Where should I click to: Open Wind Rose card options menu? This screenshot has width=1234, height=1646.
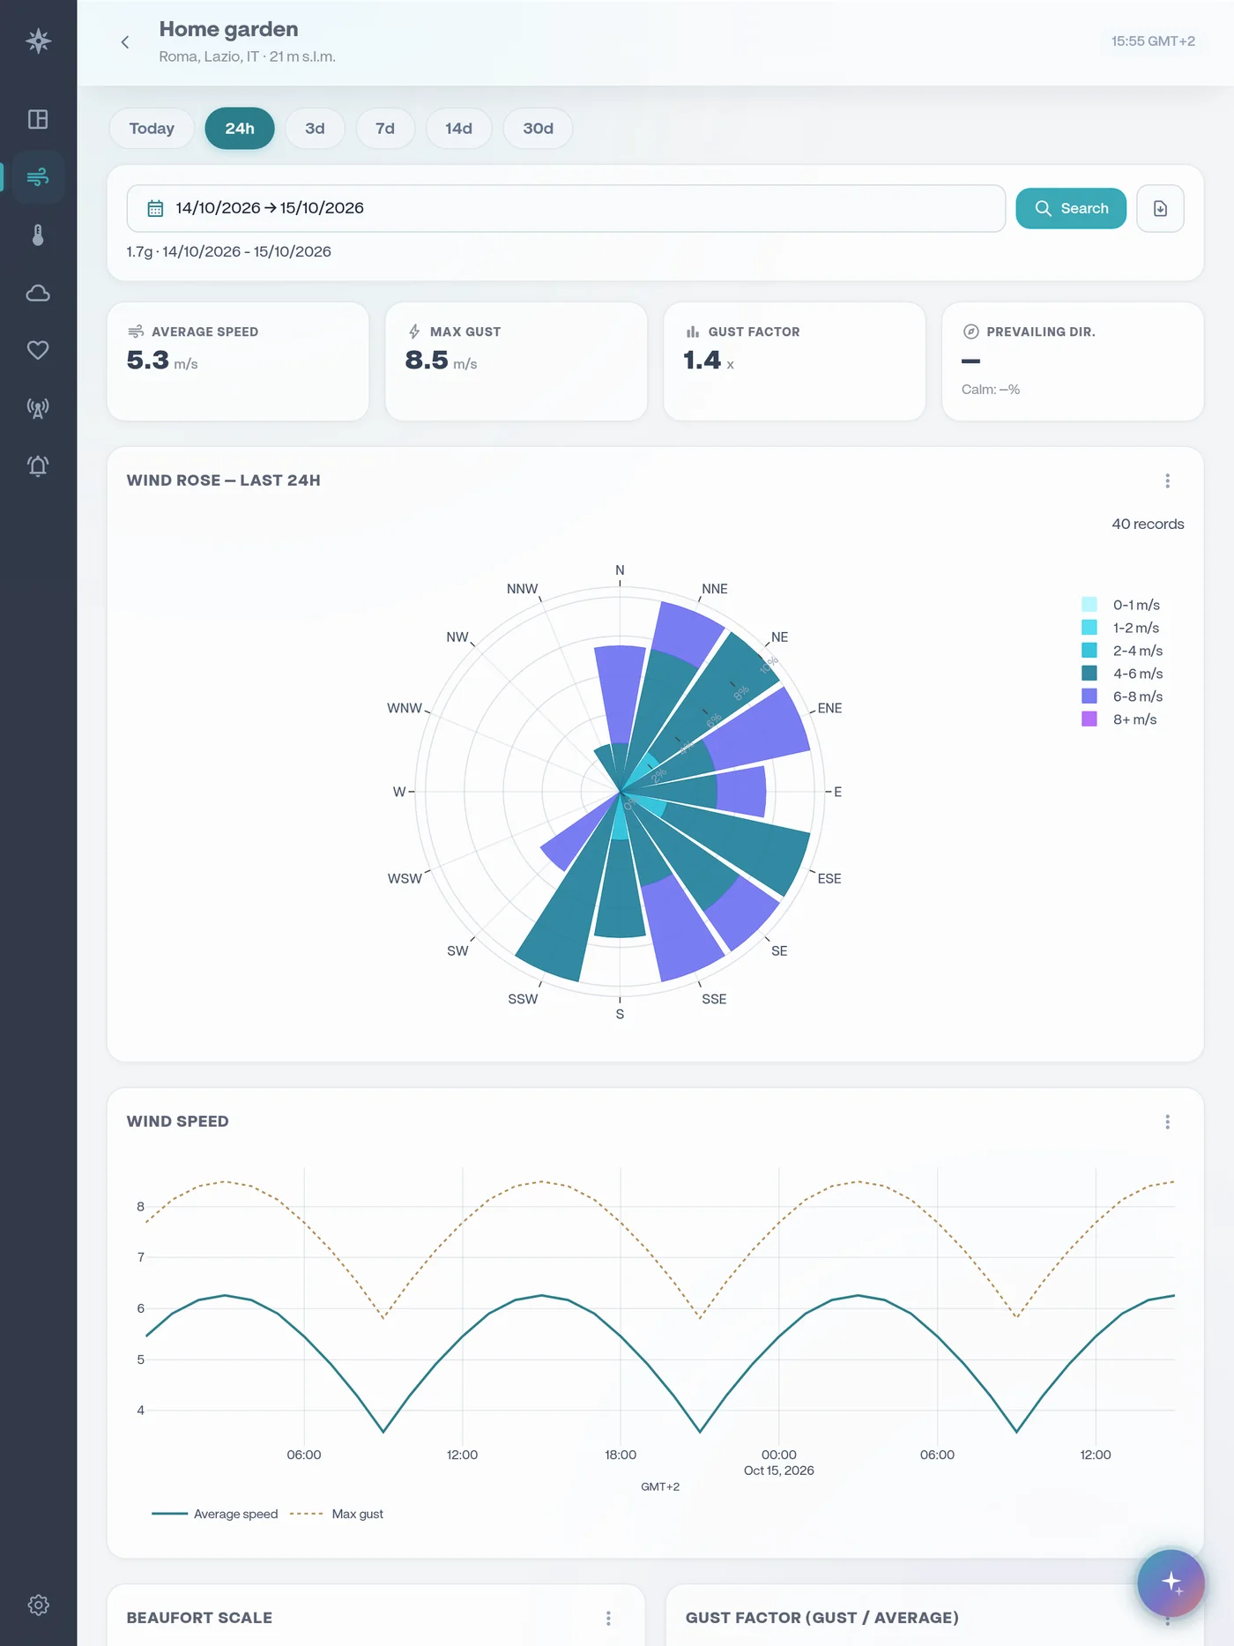1167,480
